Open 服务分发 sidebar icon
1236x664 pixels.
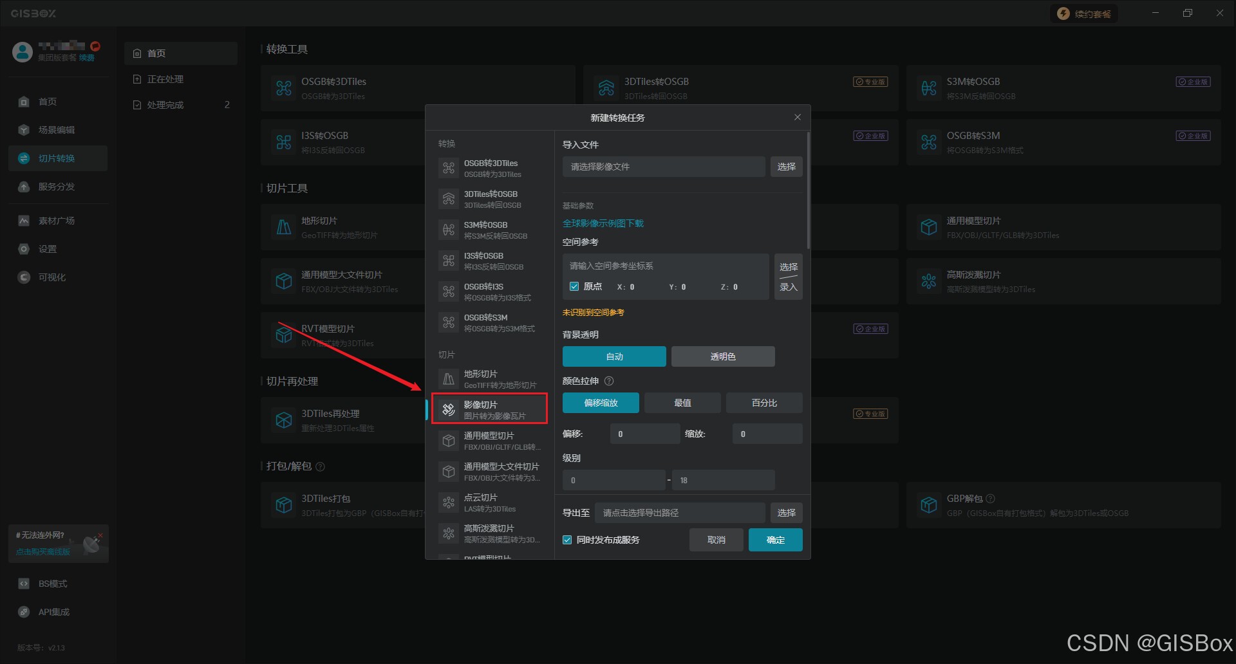pyautogui.click(x=24, y=187)
